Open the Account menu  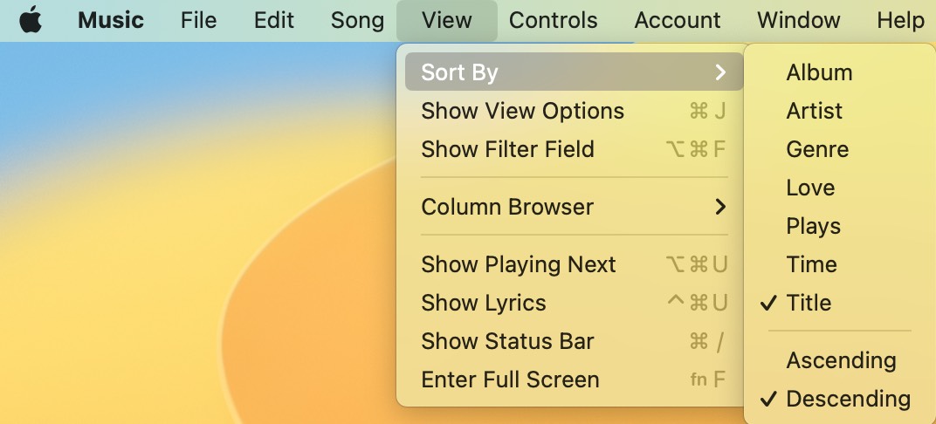click(x=678, y=20)
